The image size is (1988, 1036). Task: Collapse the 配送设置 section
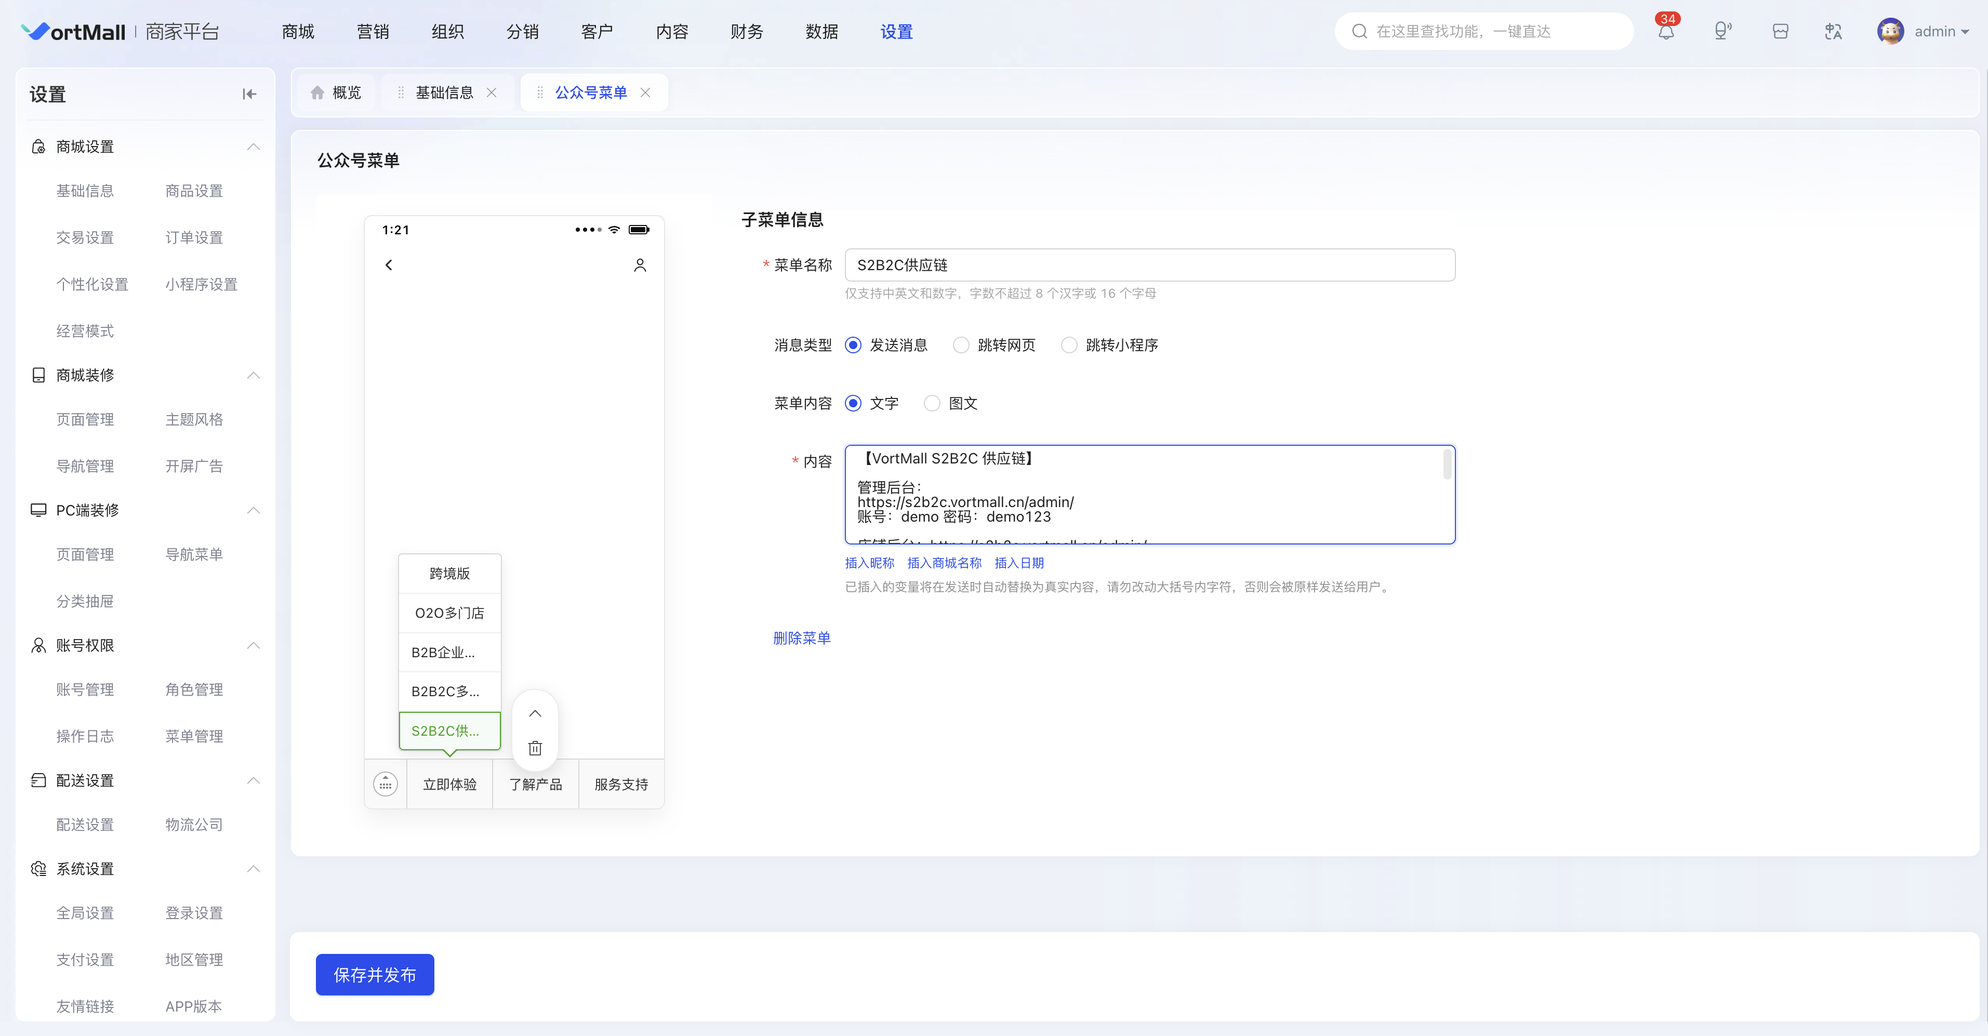coord(253,781)
